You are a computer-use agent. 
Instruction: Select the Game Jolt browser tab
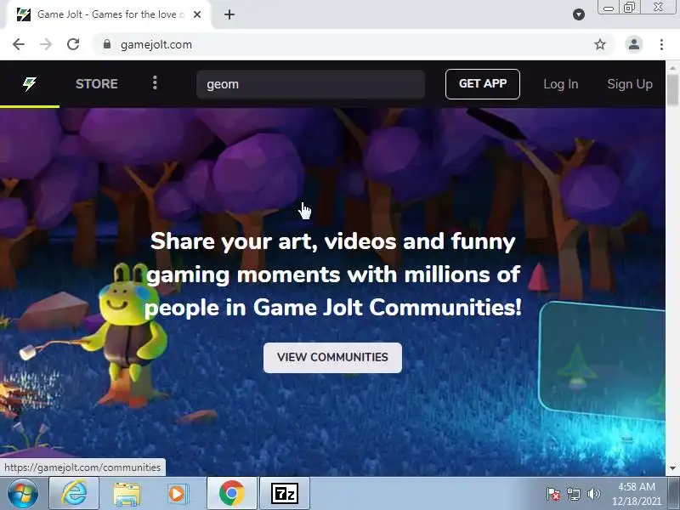point(109,14)
